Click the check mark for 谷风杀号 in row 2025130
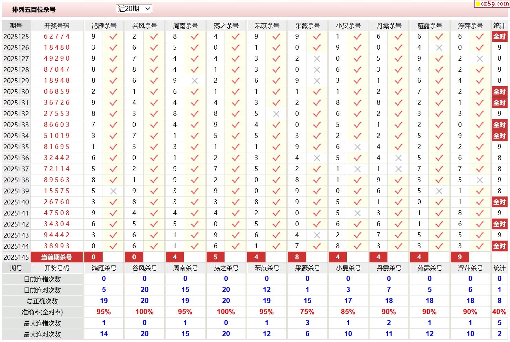 click(x=154, y=92)
